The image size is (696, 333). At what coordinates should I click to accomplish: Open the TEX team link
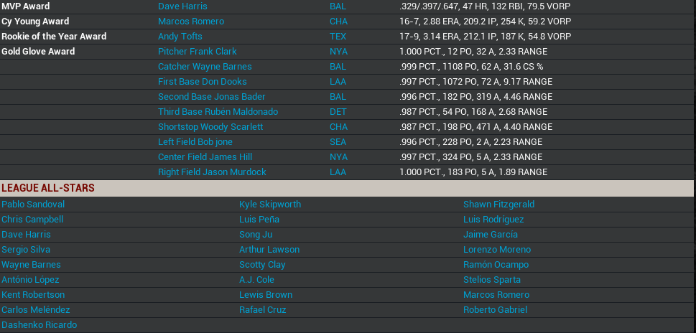pos(338,37)
